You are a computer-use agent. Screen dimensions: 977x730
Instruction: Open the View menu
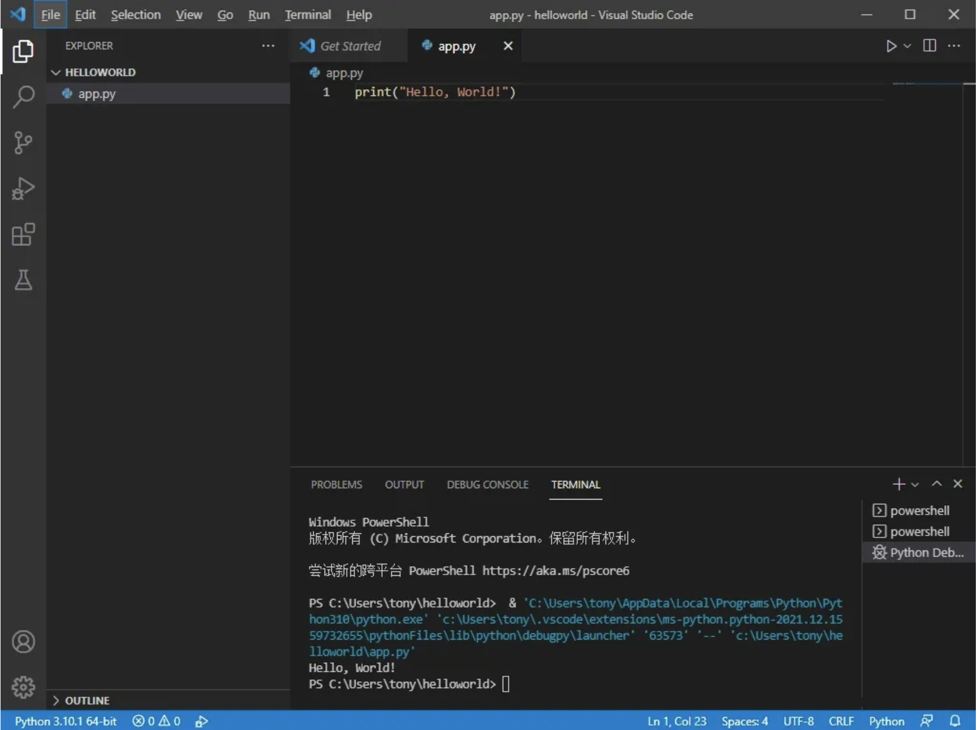[189, 15]
